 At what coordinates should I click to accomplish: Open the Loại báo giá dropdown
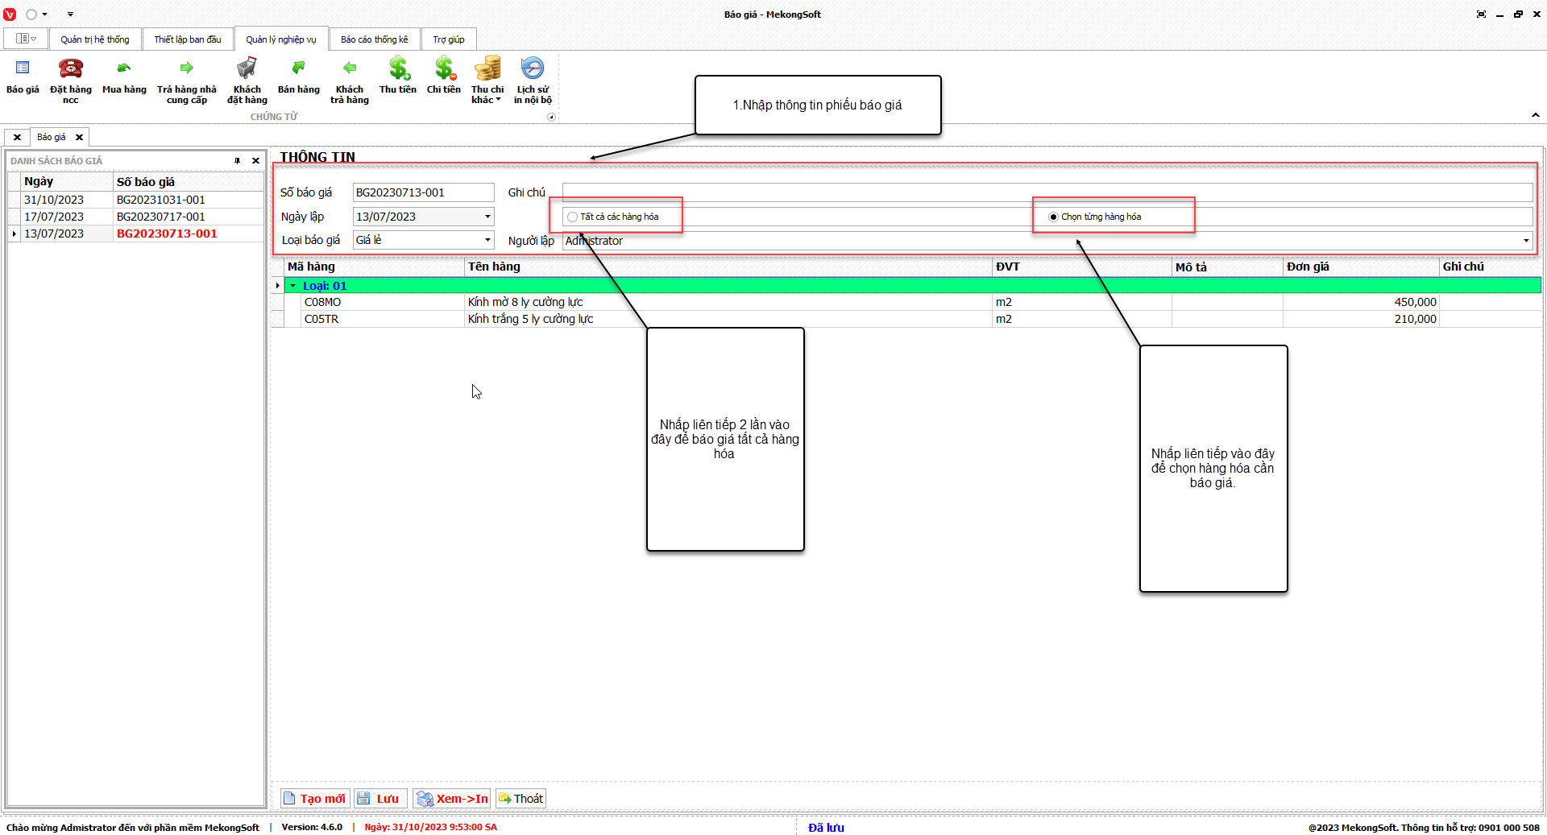coord(487,240)
